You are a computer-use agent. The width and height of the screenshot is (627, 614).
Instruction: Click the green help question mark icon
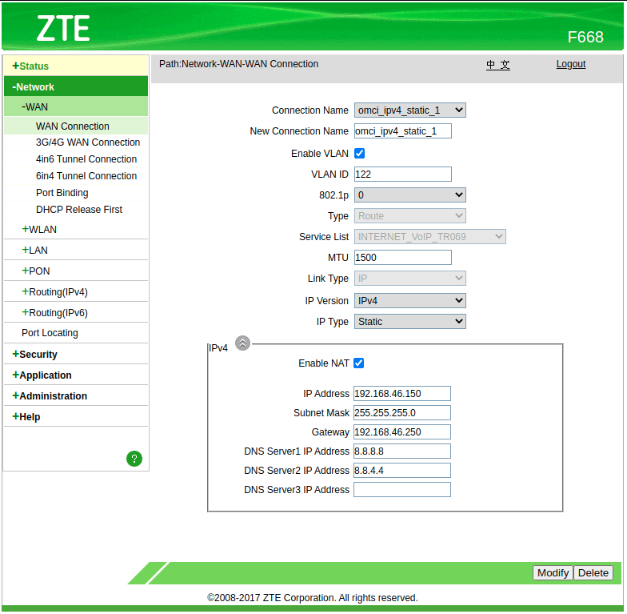click(134, 459)
